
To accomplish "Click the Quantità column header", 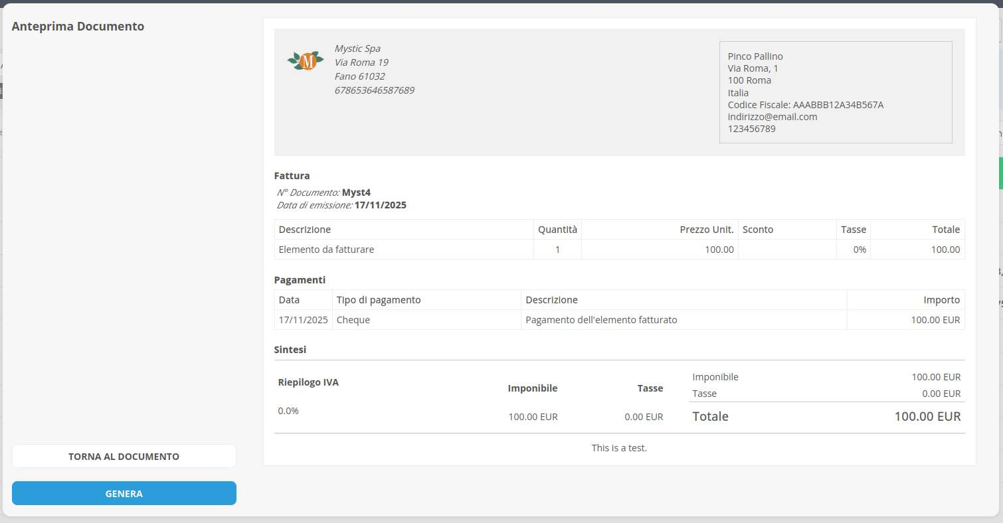I will pos(557,230).
